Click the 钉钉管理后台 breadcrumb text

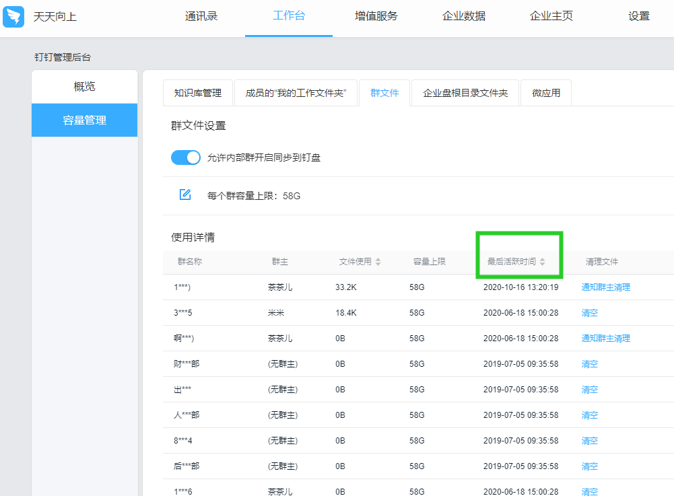point(63,57)
